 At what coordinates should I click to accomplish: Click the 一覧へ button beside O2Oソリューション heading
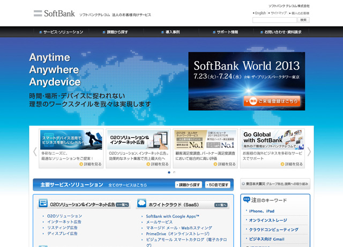(122, 205)
